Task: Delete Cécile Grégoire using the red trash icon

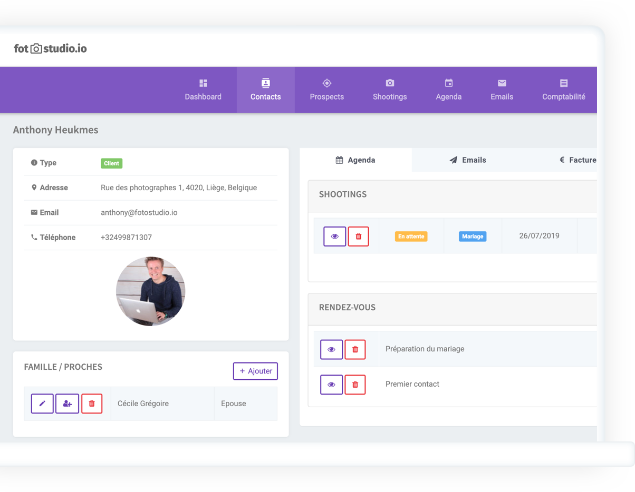Action: 92,404
